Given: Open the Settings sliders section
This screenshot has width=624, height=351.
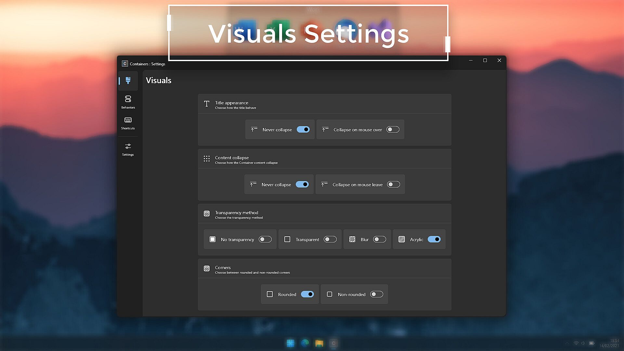Looking at the screenshot, I should (128, 149).
